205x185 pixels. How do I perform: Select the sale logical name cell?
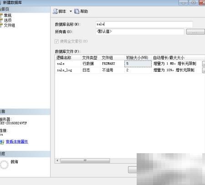pos(68,64)
